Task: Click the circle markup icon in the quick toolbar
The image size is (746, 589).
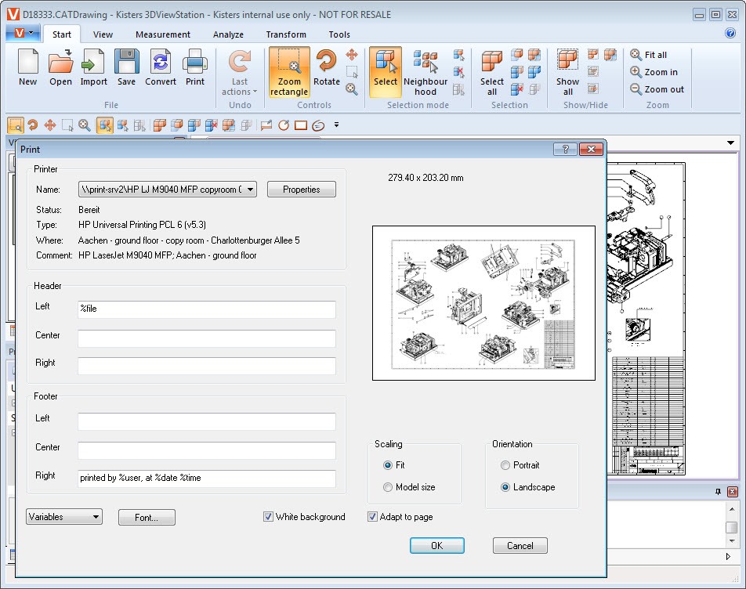Action: (x=284, y=125)
